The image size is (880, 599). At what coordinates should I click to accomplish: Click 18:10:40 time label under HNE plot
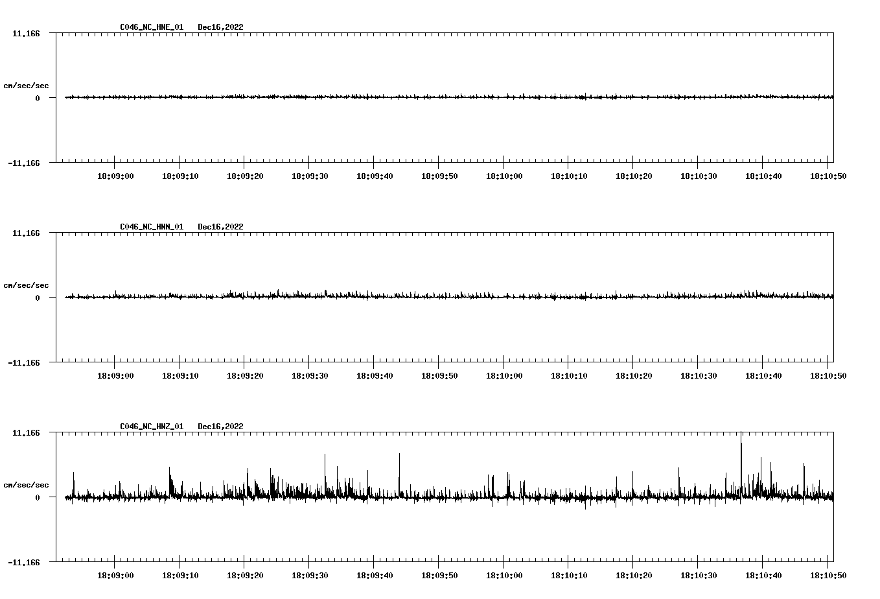coord(763,176)
